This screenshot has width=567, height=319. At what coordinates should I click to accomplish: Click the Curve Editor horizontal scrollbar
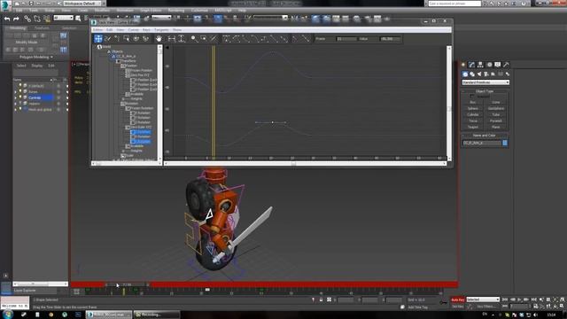coord(305,164)
